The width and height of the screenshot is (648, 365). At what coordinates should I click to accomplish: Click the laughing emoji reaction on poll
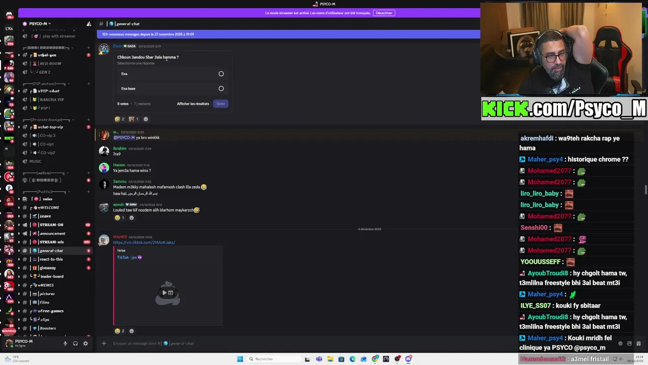point(119,119)
